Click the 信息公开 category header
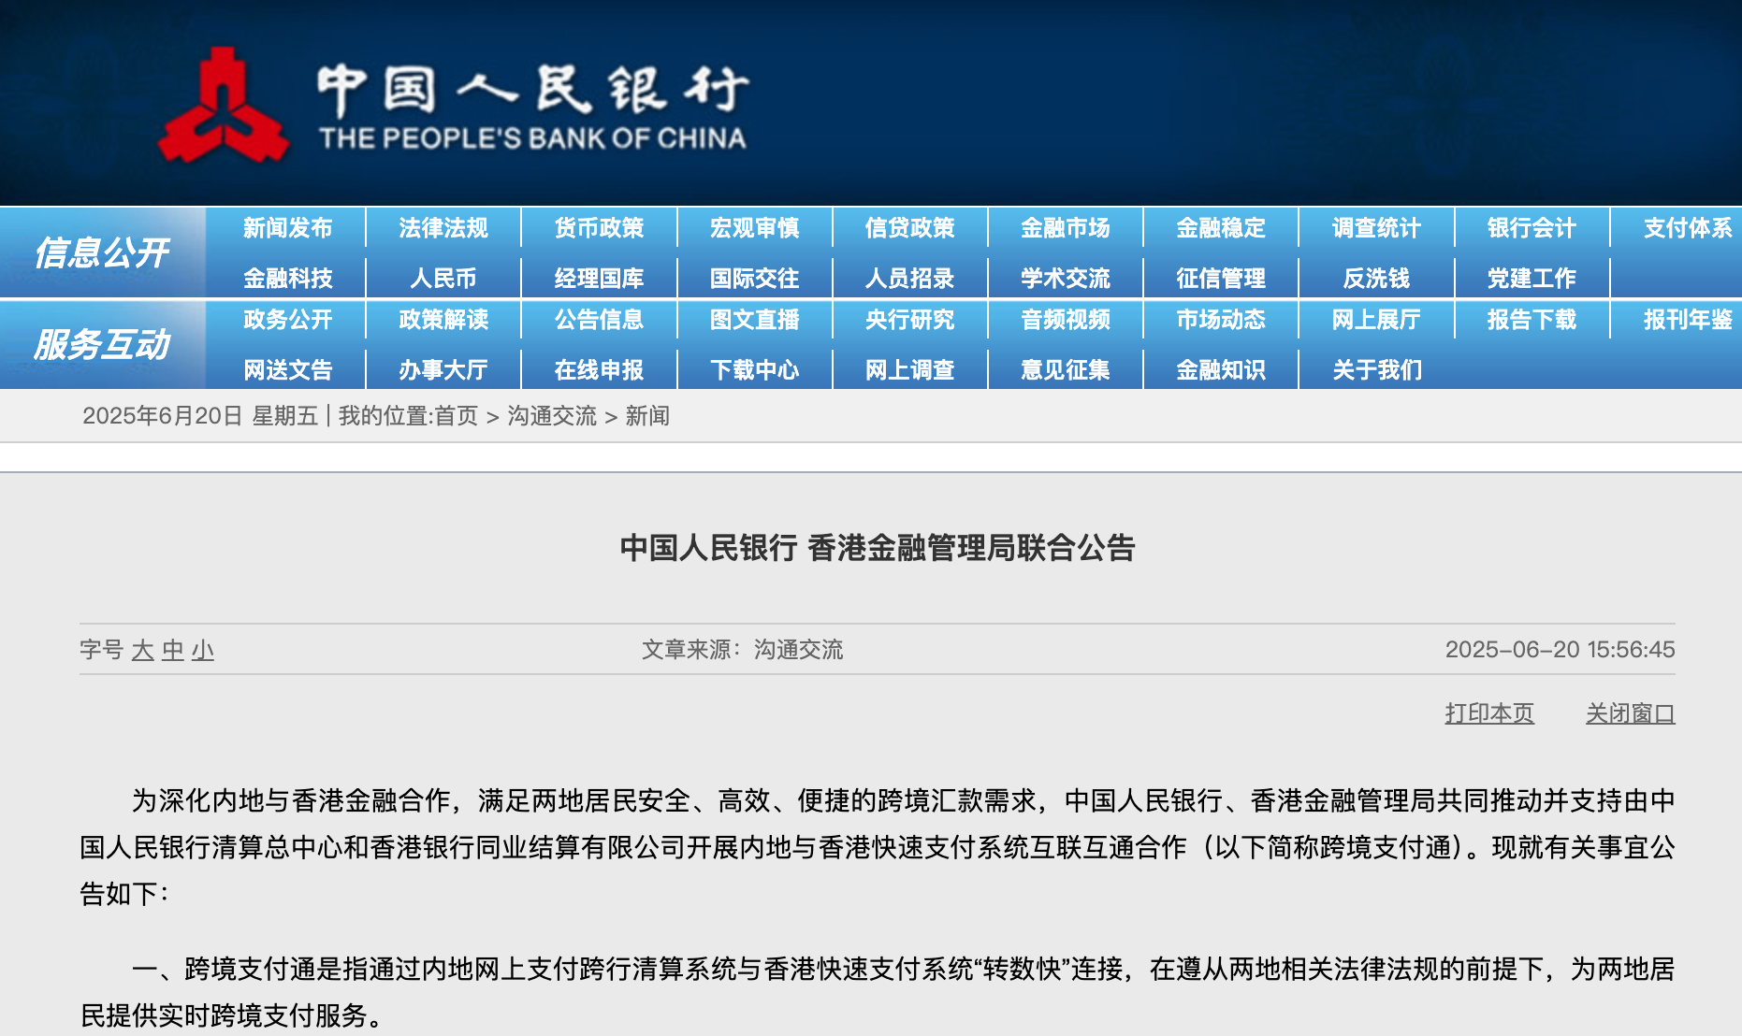1742x1036 pixels. click(102, 252)
